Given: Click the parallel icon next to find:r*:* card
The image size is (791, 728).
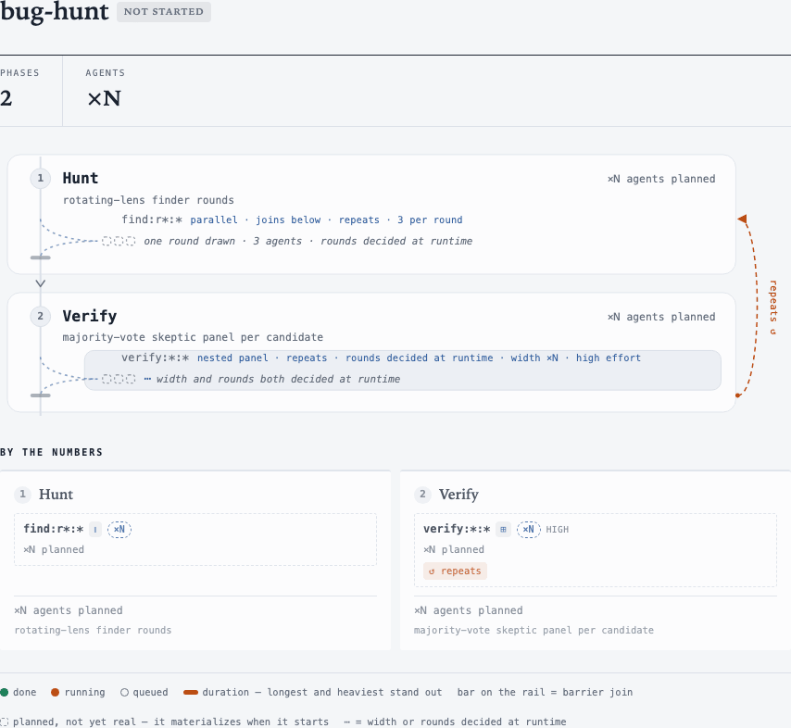Looking at the screenshot, I should coord(95,529).
